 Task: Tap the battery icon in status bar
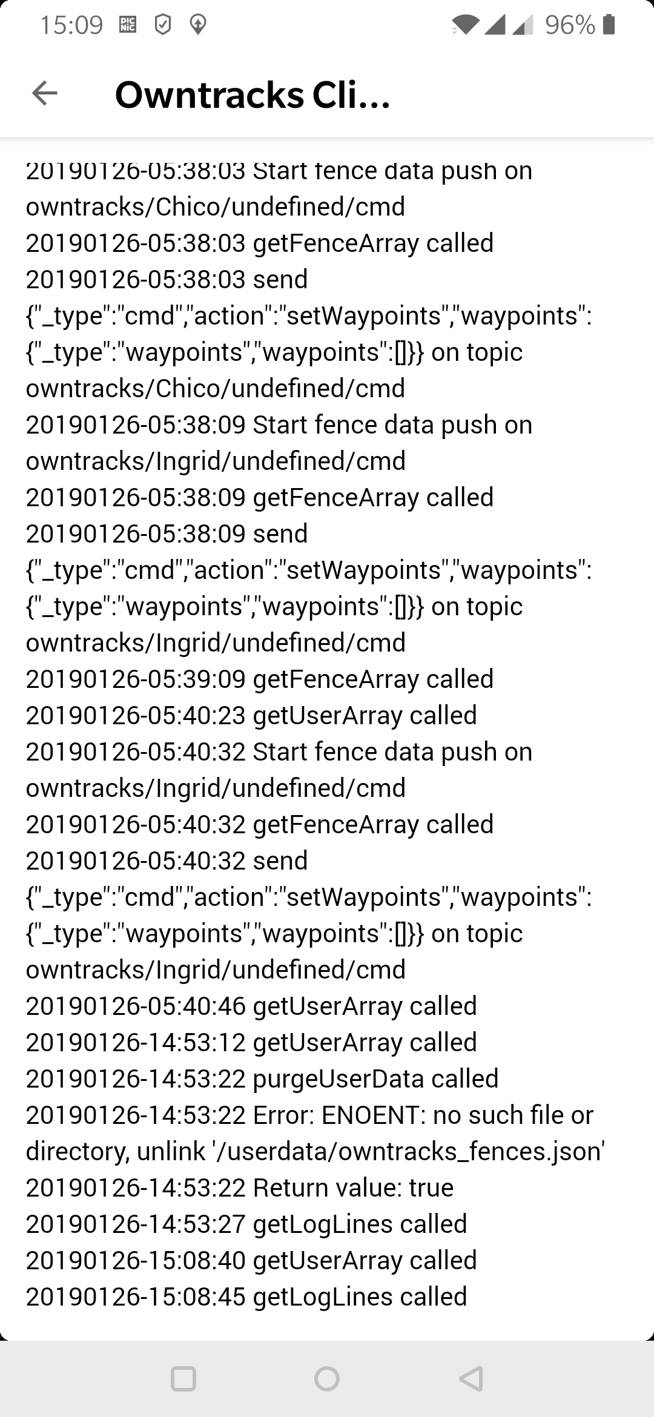(609, 25)
